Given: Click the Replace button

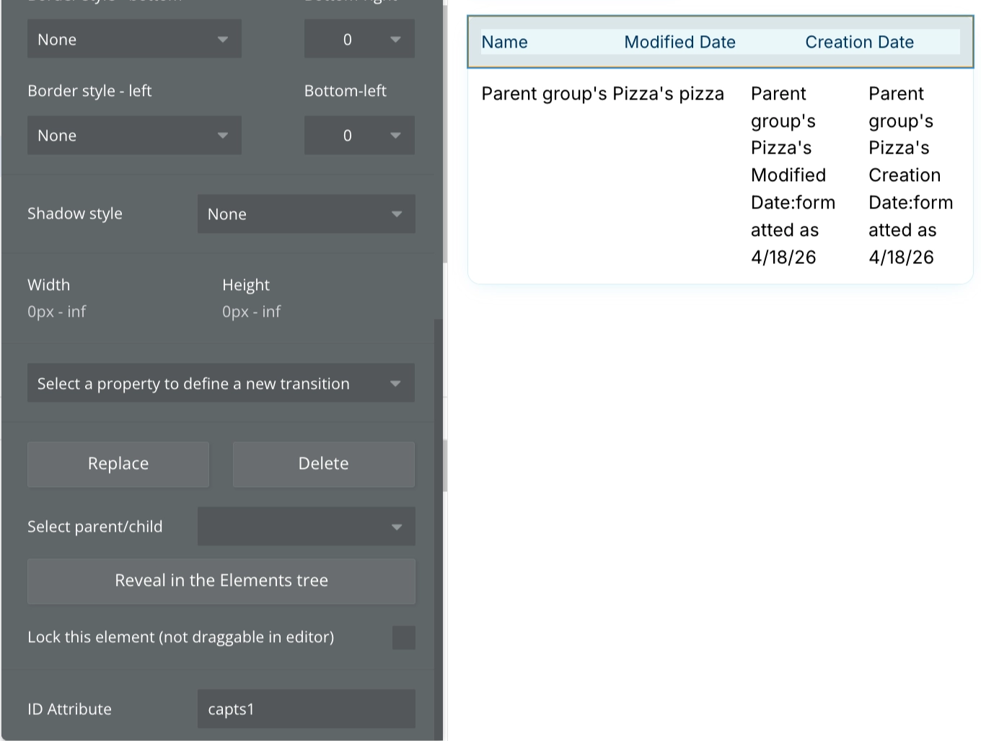Looking at the screenshot, I should [x=118, y=464].
